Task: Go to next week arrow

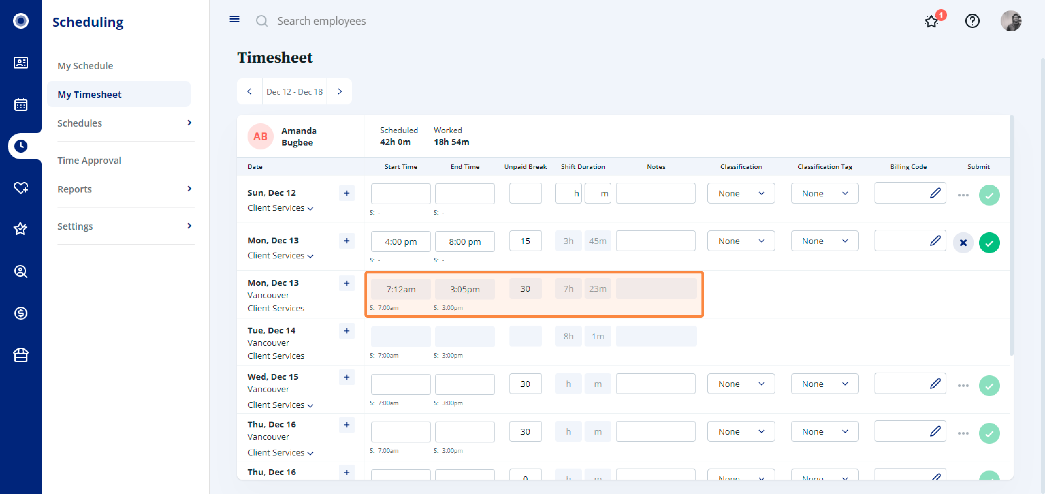Action: pyautogui.click(x=340, y=92)
